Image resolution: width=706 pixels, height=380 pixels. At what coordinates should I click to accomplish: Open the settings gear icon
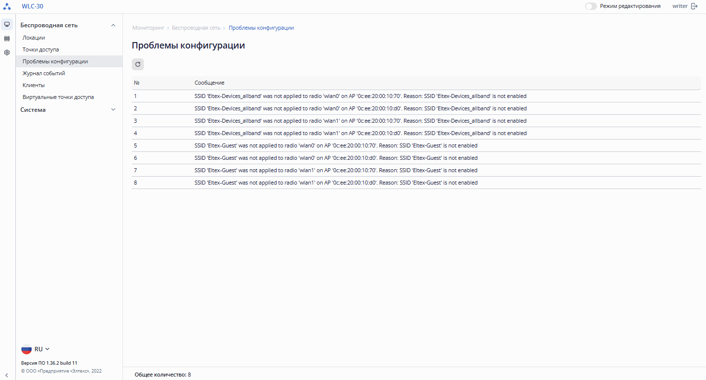point(7,52)
